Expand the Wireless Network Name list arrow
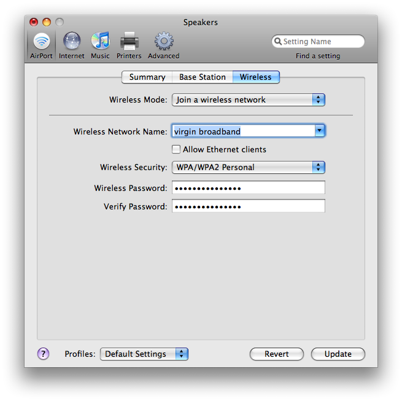The width and height of the screenshot is (402, 401). click(320, 131)
